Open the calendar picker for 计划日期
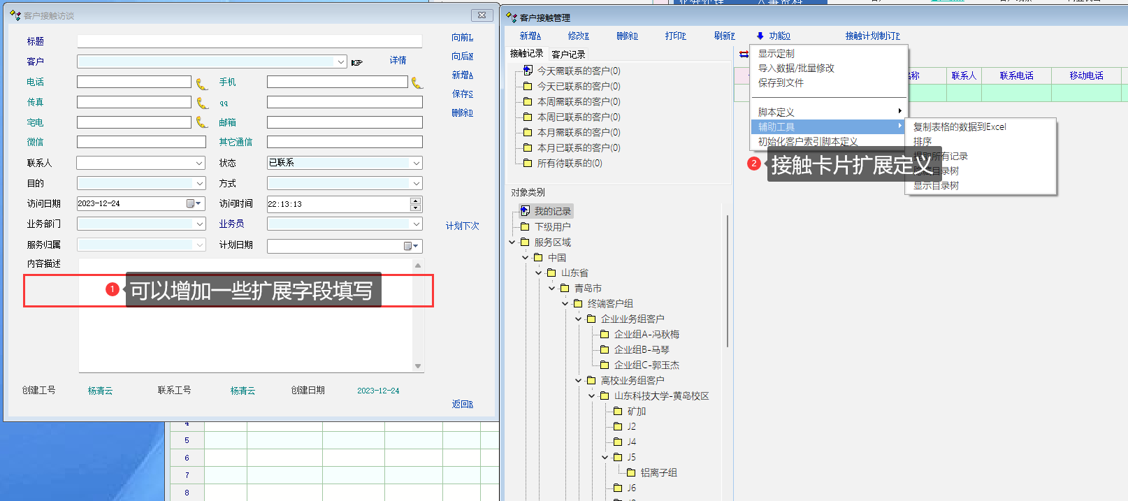This screenshot has height=501, width=1128. click(411, 246)
